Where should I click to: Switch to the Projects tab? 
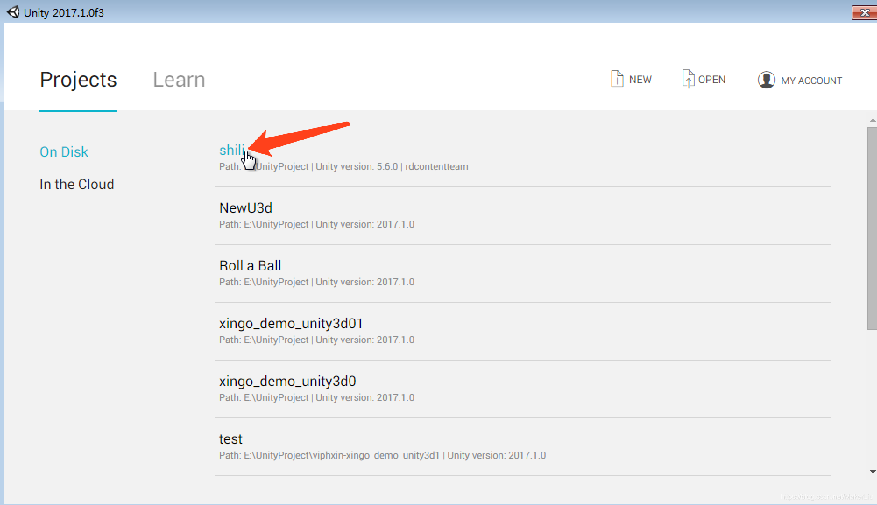[x=78, y=79]
